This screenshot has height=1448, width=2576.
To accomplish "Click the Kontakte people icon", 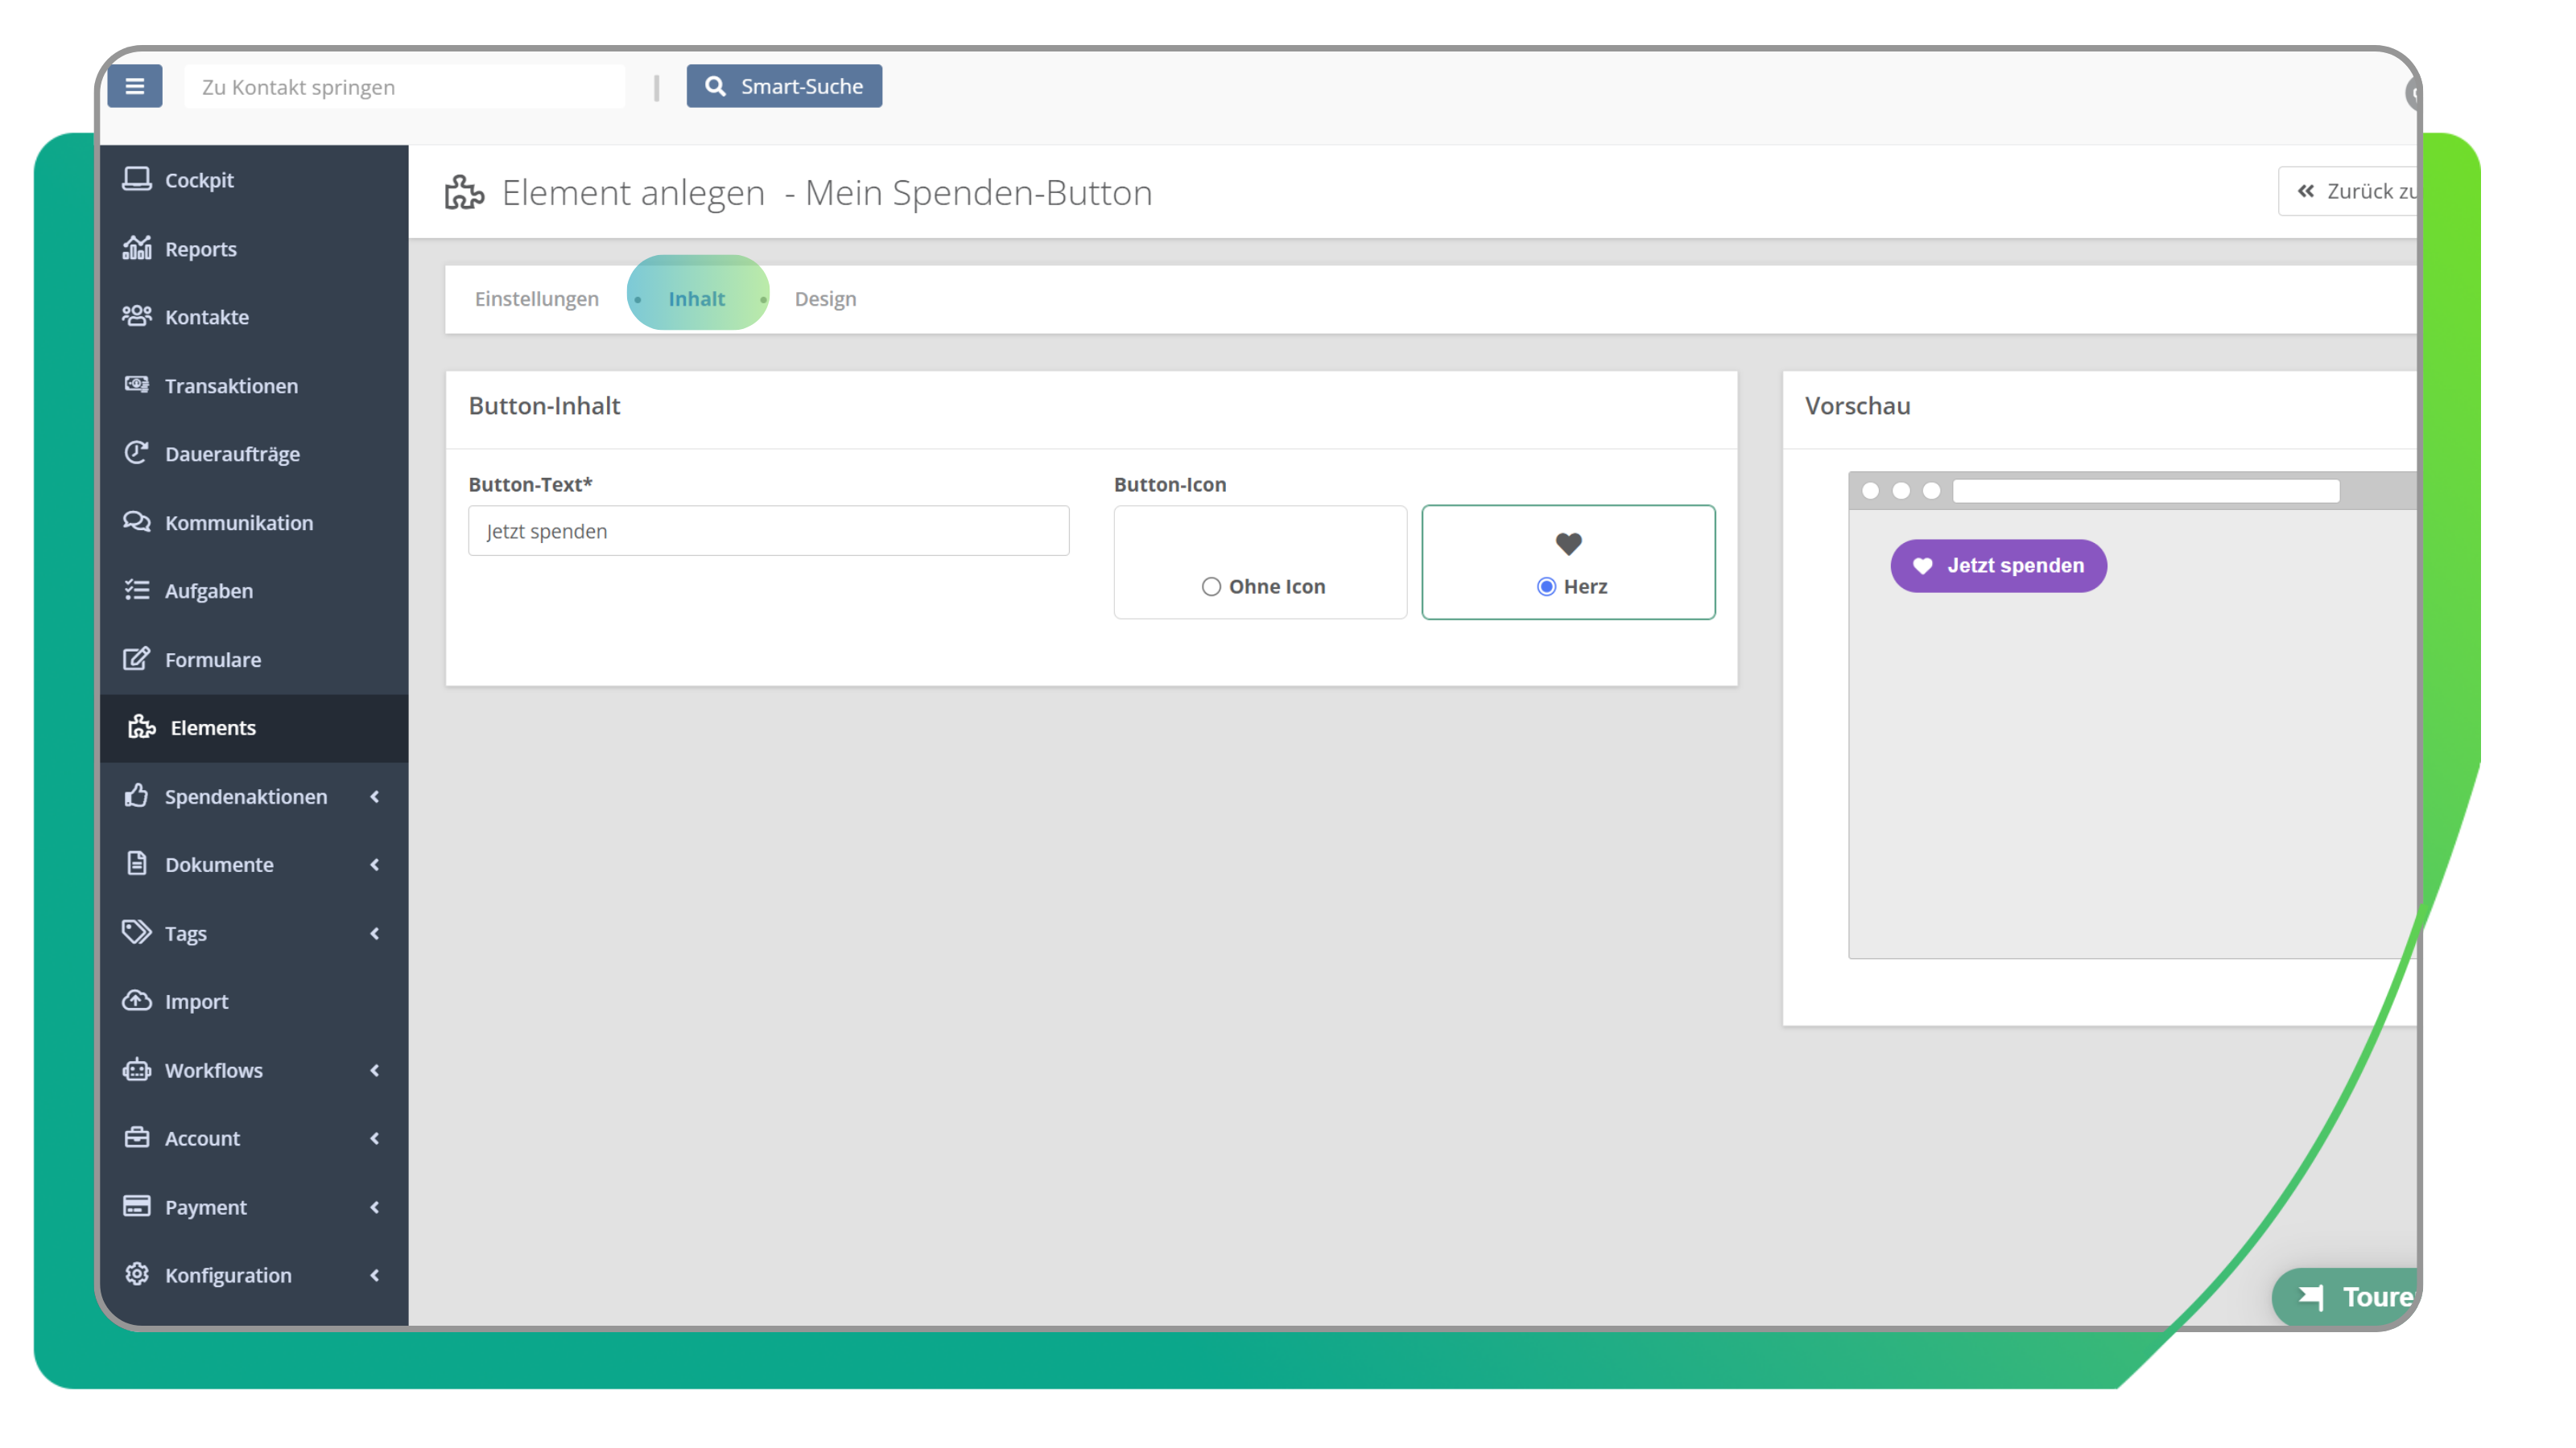I will [x=137, y=316].
